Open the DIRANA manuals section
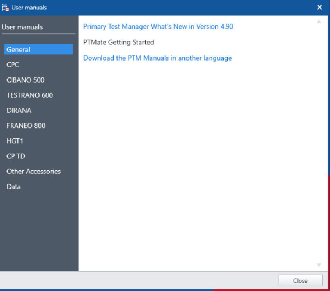Viewport: 330px width, 291px height. point(19,110)
